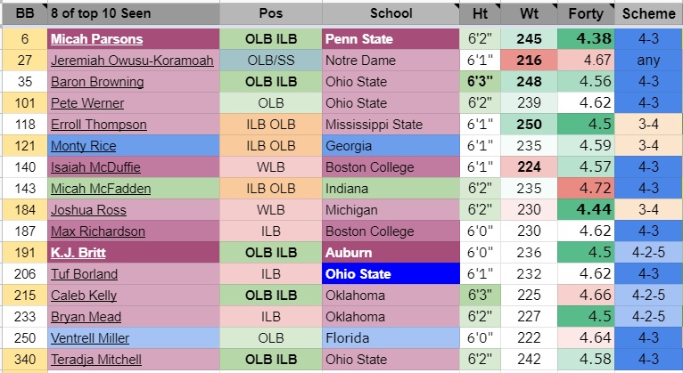Select the Wt column header cell

coord(530,13)
